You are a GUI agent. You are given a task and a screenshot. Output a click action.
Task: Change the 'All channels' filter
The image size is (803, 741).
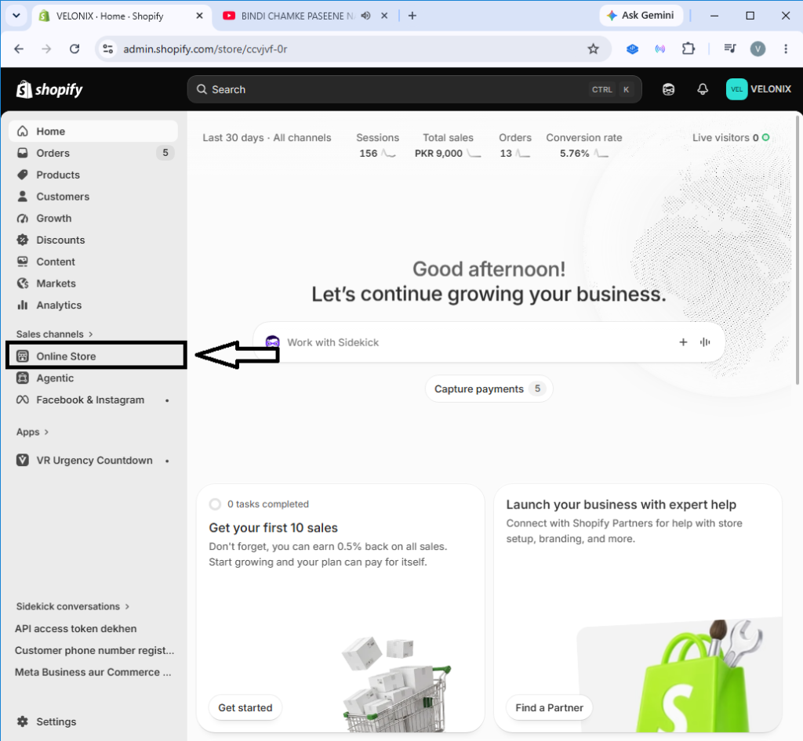302,138
